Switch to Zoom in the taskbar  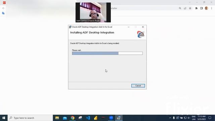pos(111,118)
